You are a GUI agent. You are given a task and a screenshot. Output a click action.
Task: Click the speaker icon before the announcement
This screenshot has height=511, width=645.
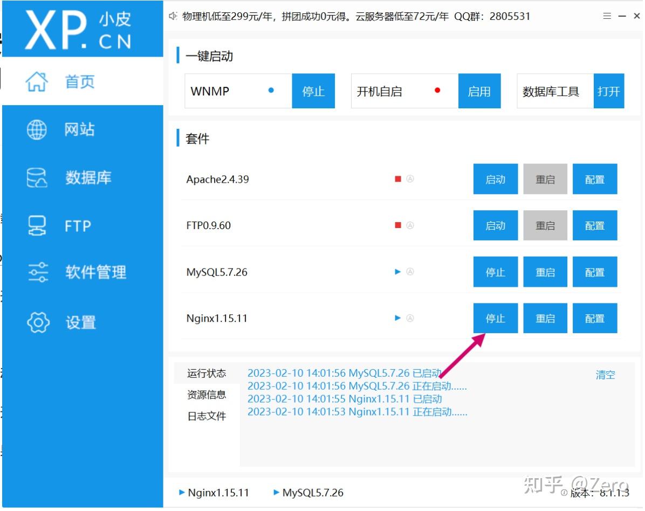[x=173, y=16]
